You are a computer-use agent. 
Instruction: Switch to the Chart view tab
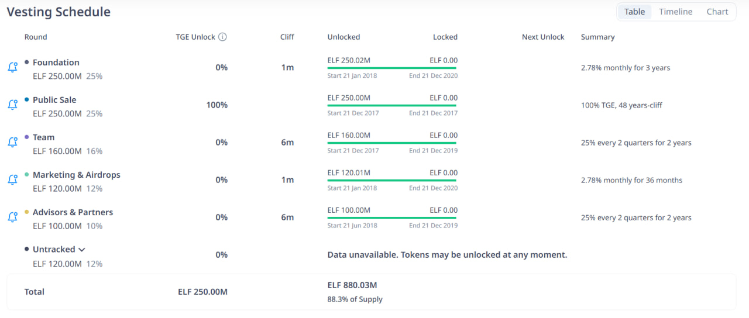click(x=717, y=12)
